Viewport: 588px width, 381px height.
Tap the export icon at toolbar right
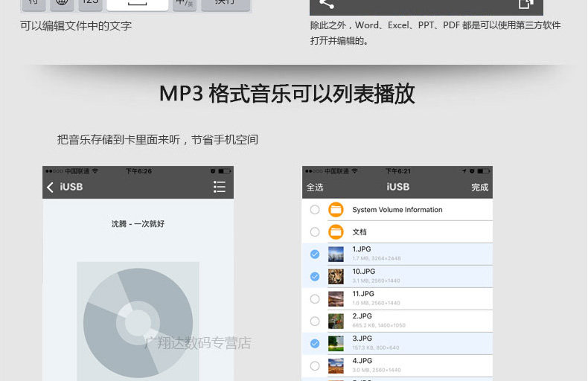tap(525, 4)
